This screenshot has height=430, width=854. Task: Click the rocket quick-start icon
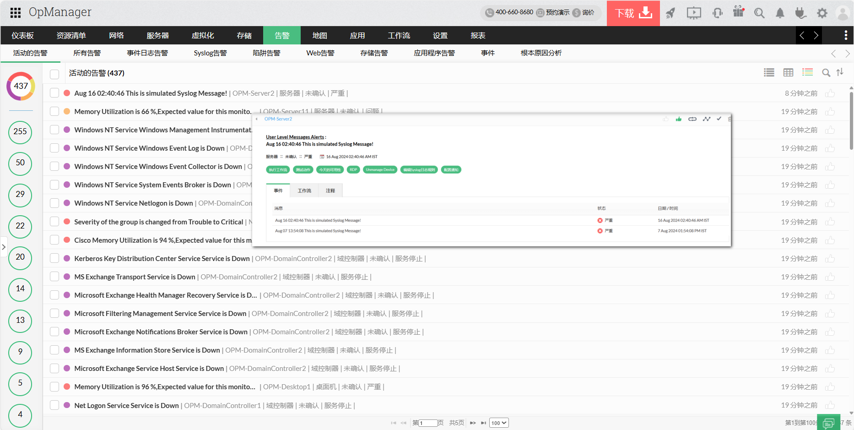coord(670,13)
